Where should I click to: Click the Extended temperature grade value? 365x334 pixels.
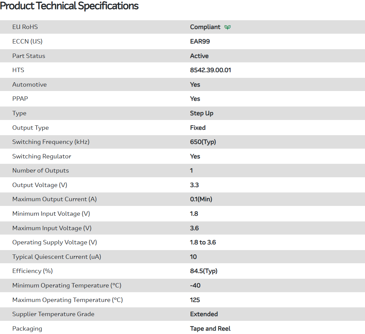(204, 314)
